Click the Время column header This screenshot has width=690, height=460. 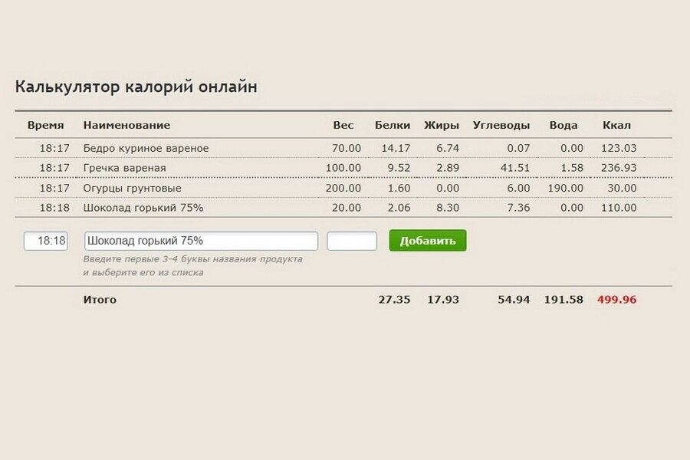[46, 126]
